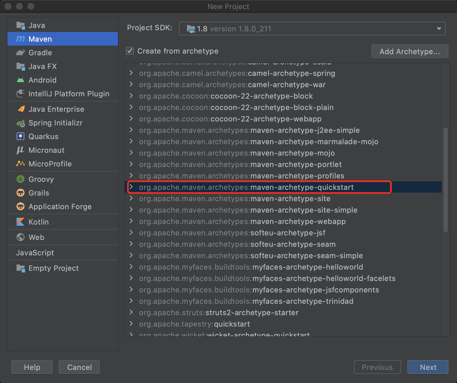Image resolution: width=457 pixels, height=383 pixels.
Task: Click the Micronaut mu icon
Action: (x=21, y=150)
